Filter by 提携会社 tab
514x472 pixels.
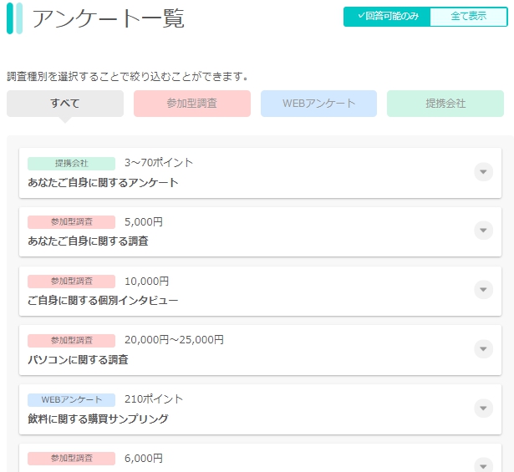coord(445,104)
